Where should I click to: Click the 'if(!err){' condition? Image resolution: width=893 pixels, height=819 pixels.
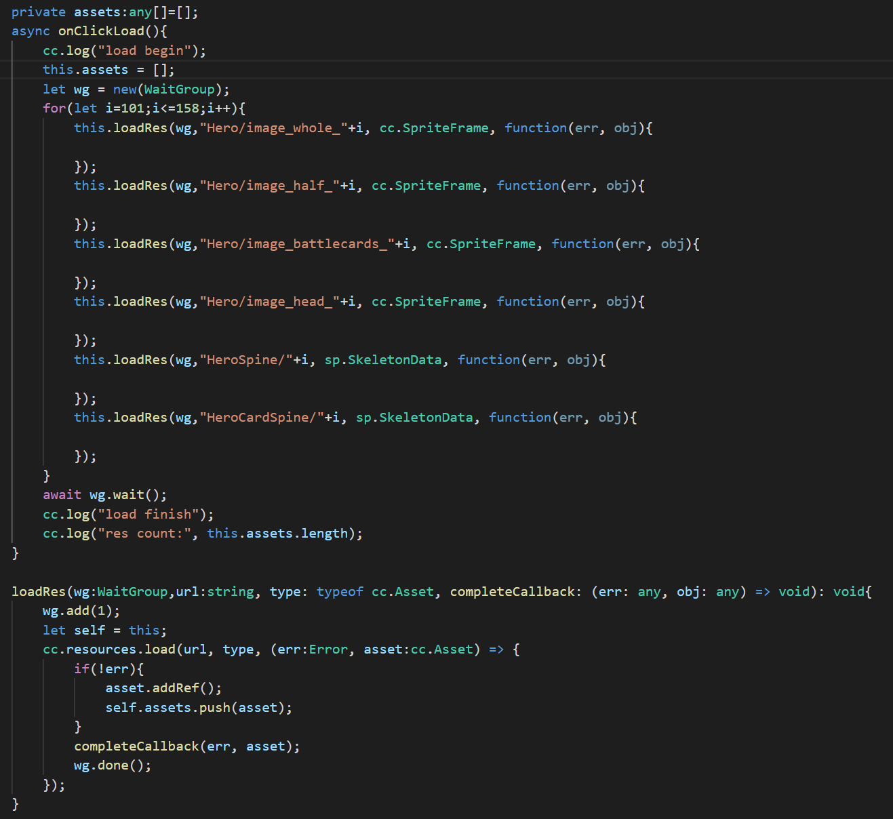coord(109,669)
